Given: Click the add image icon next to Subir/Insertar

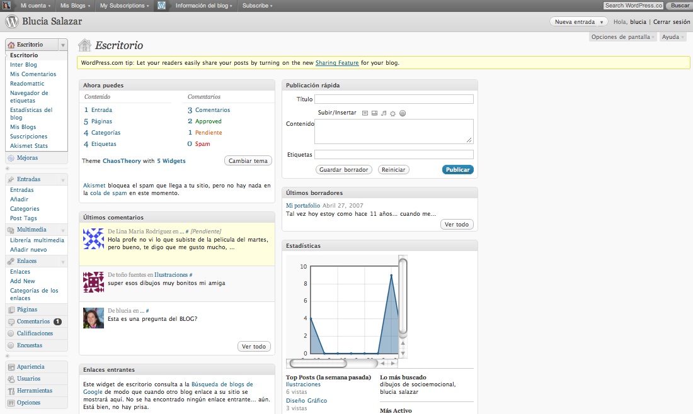Looking at the screenshot, I should click(x=365, y=113).
